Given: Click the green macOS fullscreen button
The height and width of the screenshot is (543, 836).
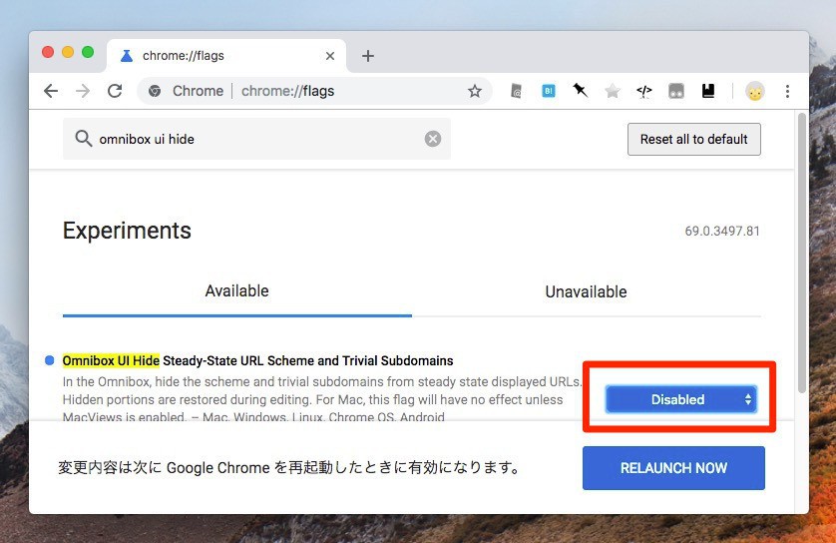Looking at the screenshot, I should click(88, 52).
